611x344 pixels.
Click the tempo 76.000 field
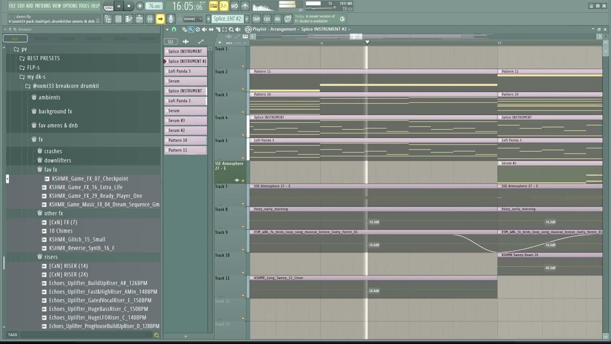(154, 6)
